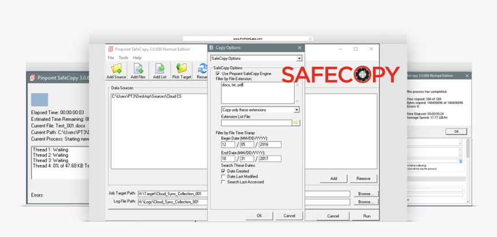The height and width of the screenshot is (237, 497).
Task: Click 'Average Speed: 17.77 GB/hr' text
Action: click(426, 118)
